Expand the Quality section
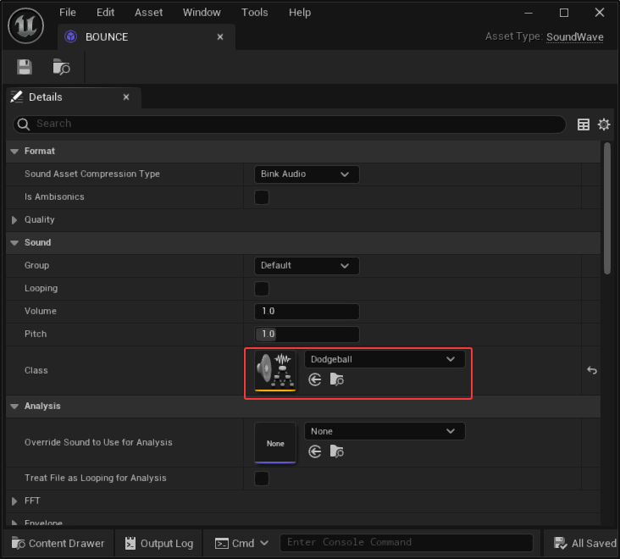Viewport: 620px width, 559px height. pyautogui.click(x=14, y=220)
